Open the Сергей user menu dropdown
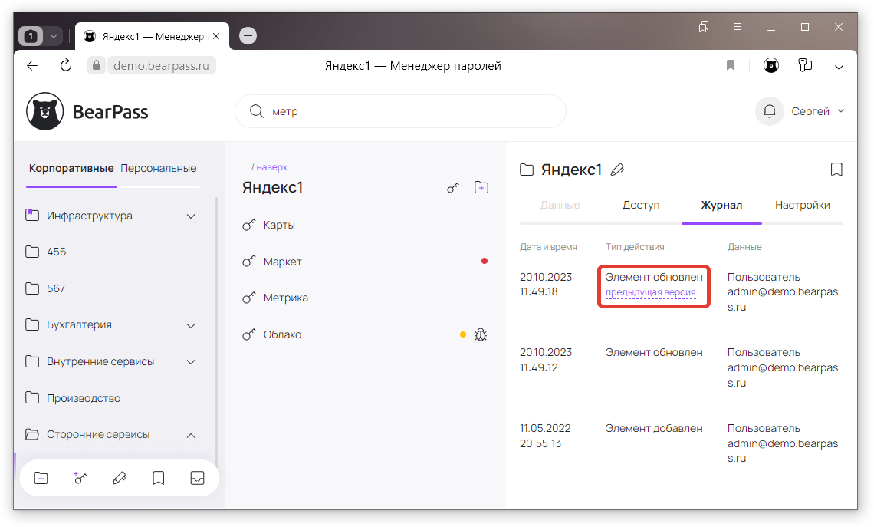874x527 pixels. click(x=817, y=111)
